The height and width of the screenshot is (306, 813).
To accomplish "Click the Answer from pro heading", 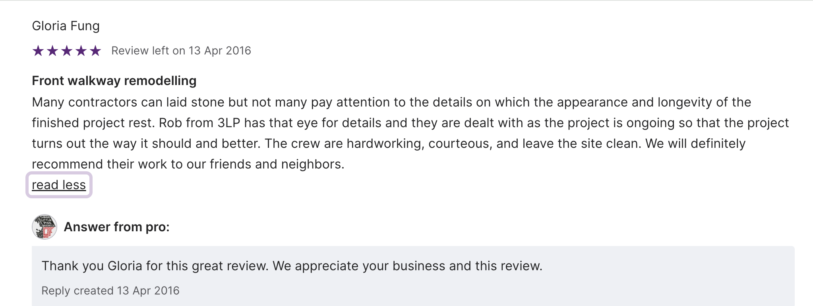I will click(x=116, y=227).
